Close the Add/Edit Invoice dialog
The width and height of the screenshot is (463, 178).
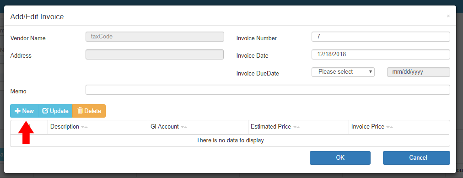tap(448, 16)
